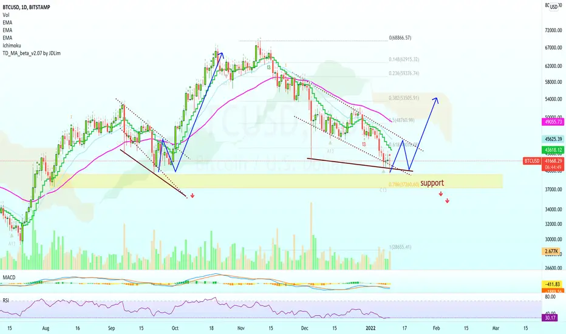Viewport: 566px width, 334px height.
Task: Select the Ichimoku indicator label
Action: 12,46
